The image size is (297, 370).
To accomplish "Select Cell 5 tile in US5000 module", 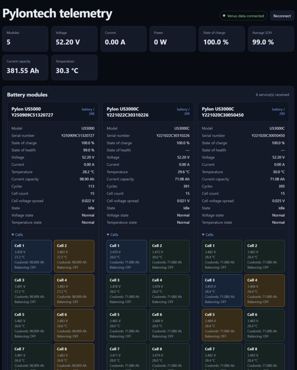I will point(32,325).
